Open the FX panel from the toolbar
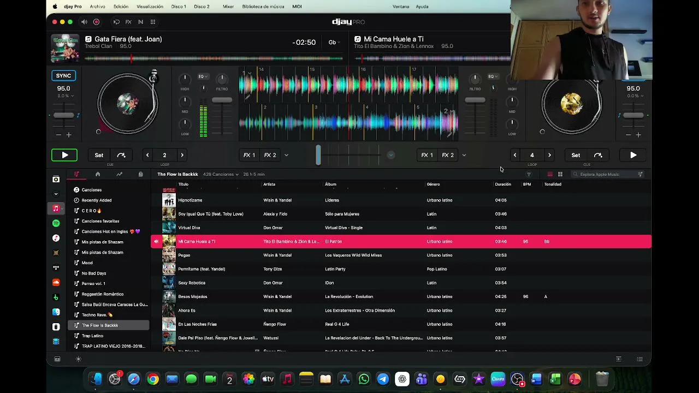The image size is (699, 393). pyautogui.click(x=128, y=22)
